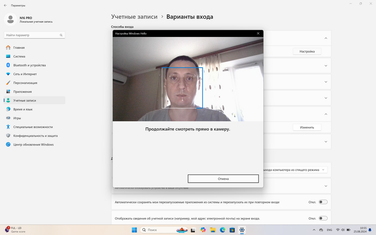Click the Учетные записи breadcrumb link
The image size is (376, 235).
click(134, 17)
